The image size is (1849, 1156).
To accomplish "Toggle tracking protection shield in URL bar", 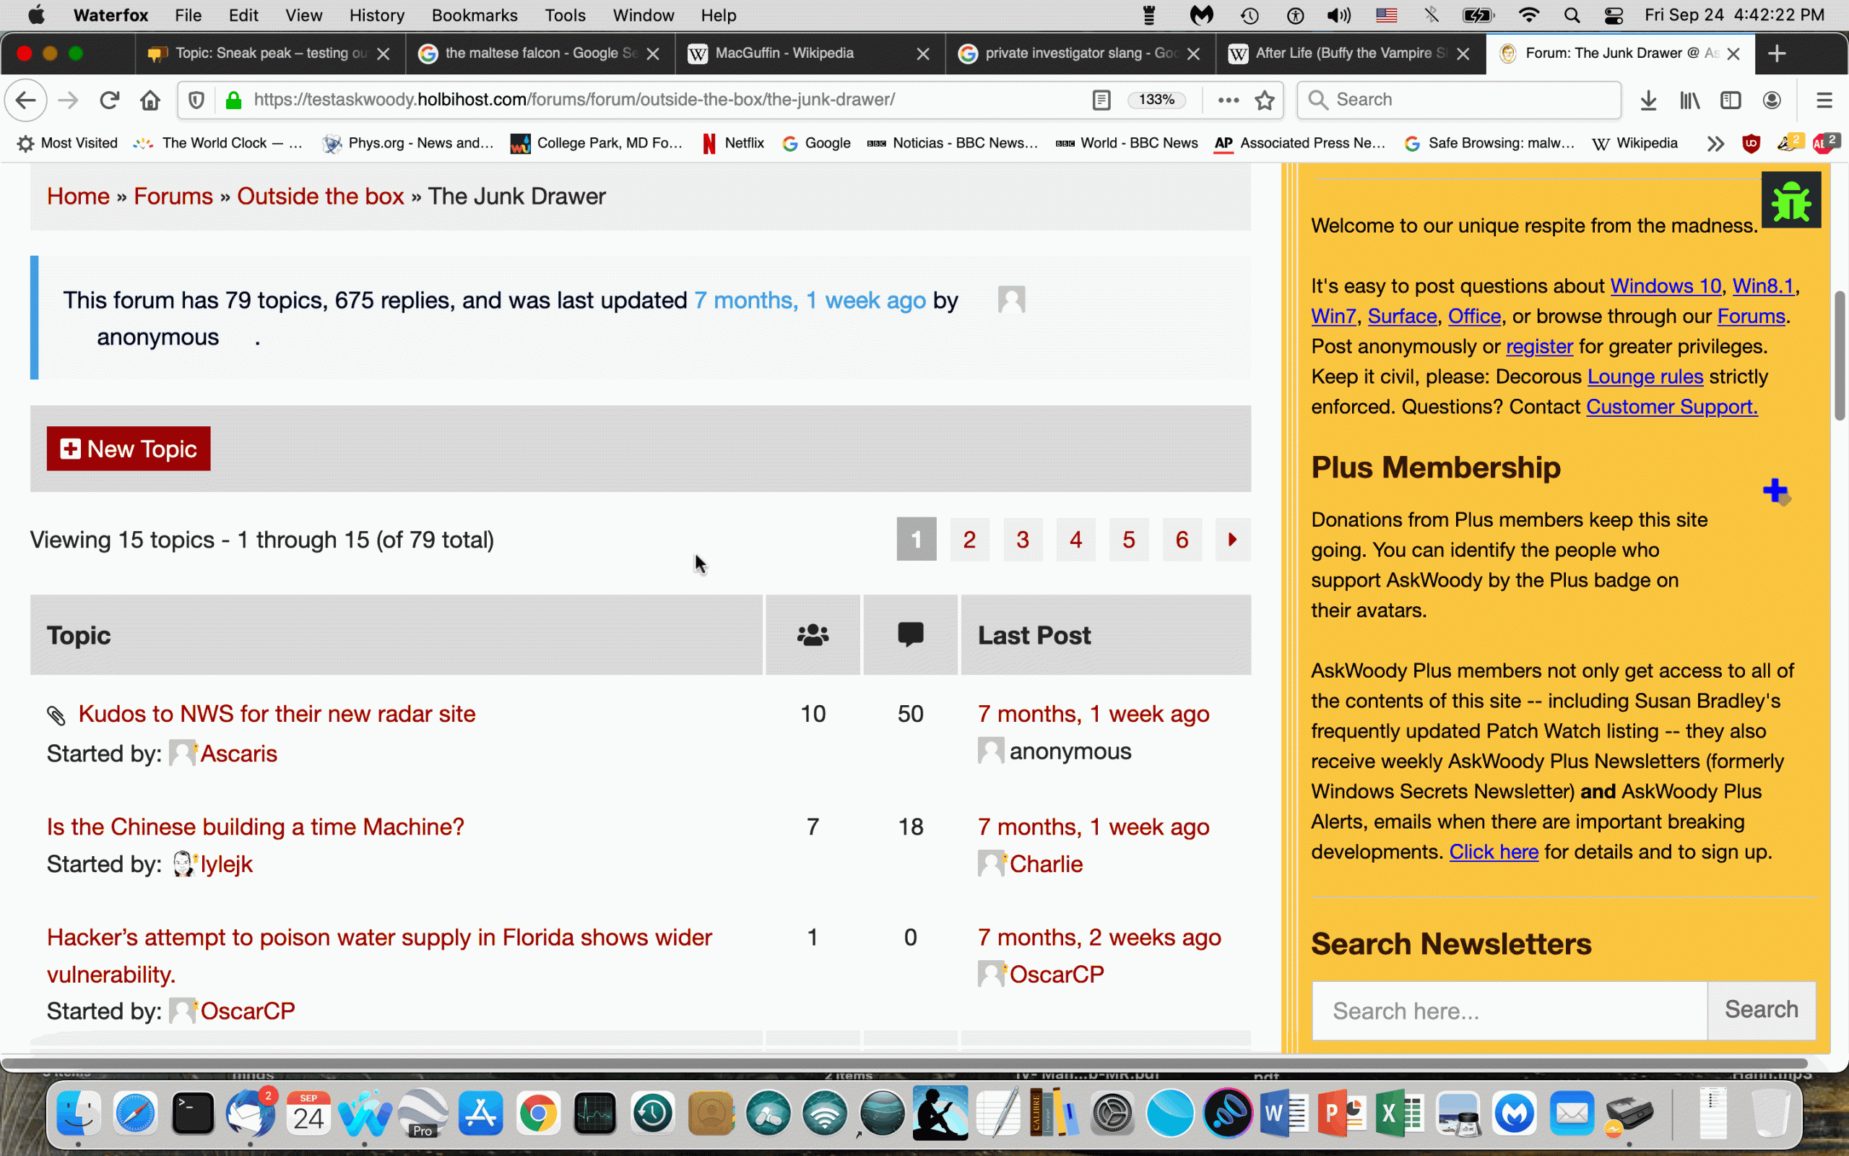I will point(196,100).
